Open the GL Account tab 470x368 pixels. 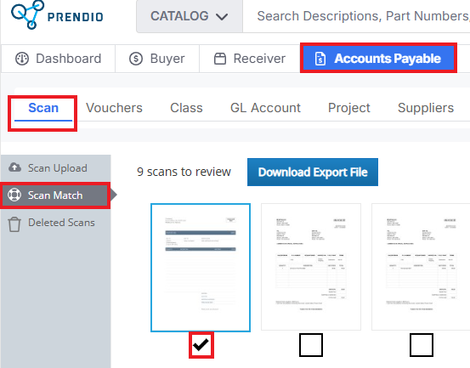[265, 108]
